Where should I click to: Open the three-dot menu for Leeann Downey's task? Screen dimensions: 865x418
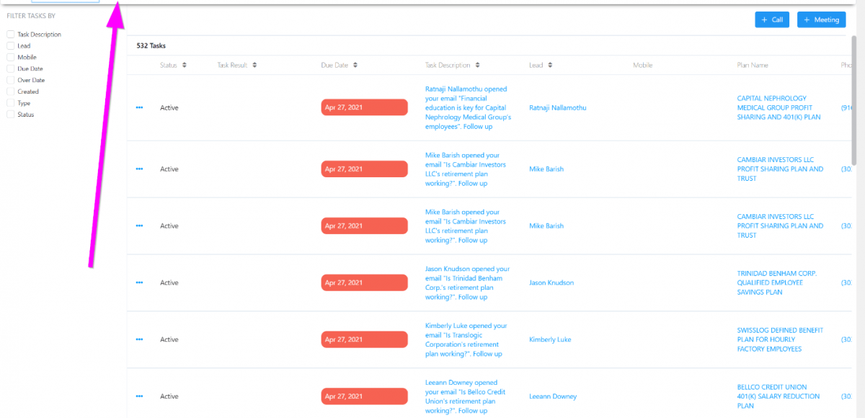pyautogui.click(x=139, y=396)
